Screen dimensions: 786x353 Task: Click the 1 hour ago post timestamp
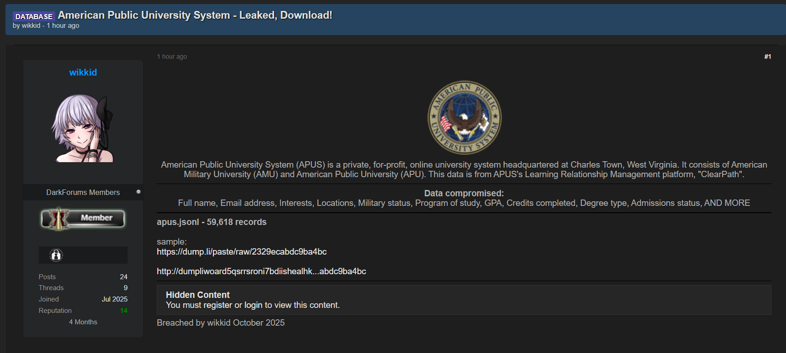pyautogui.click(x=172, y=56)
